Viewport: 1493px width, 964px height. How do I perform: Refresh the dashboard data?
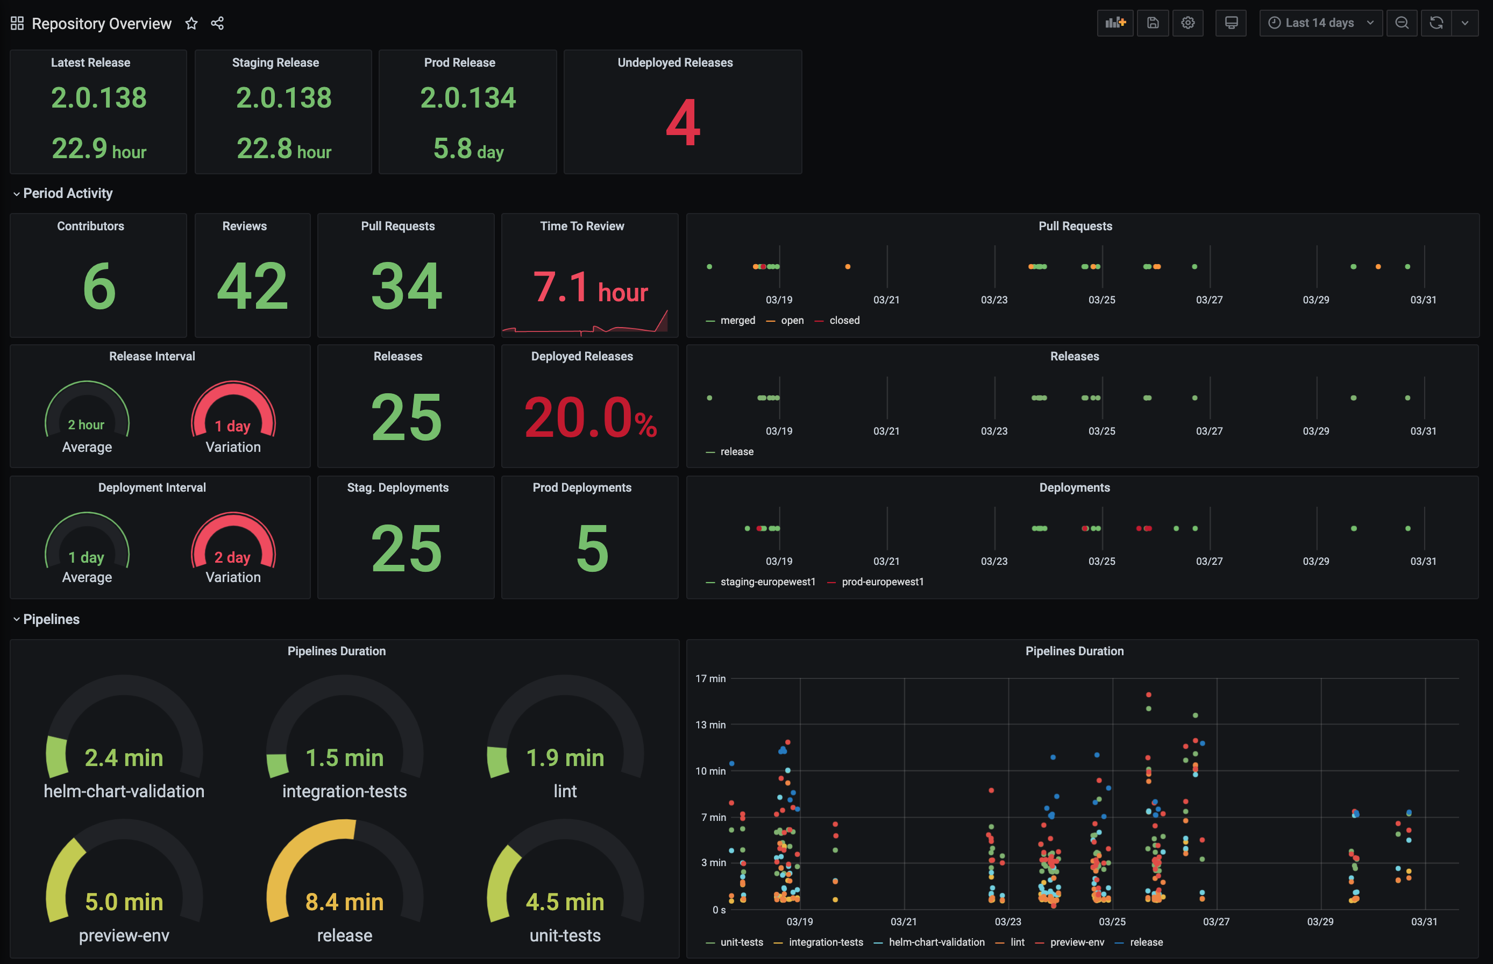coord(1436,23)
